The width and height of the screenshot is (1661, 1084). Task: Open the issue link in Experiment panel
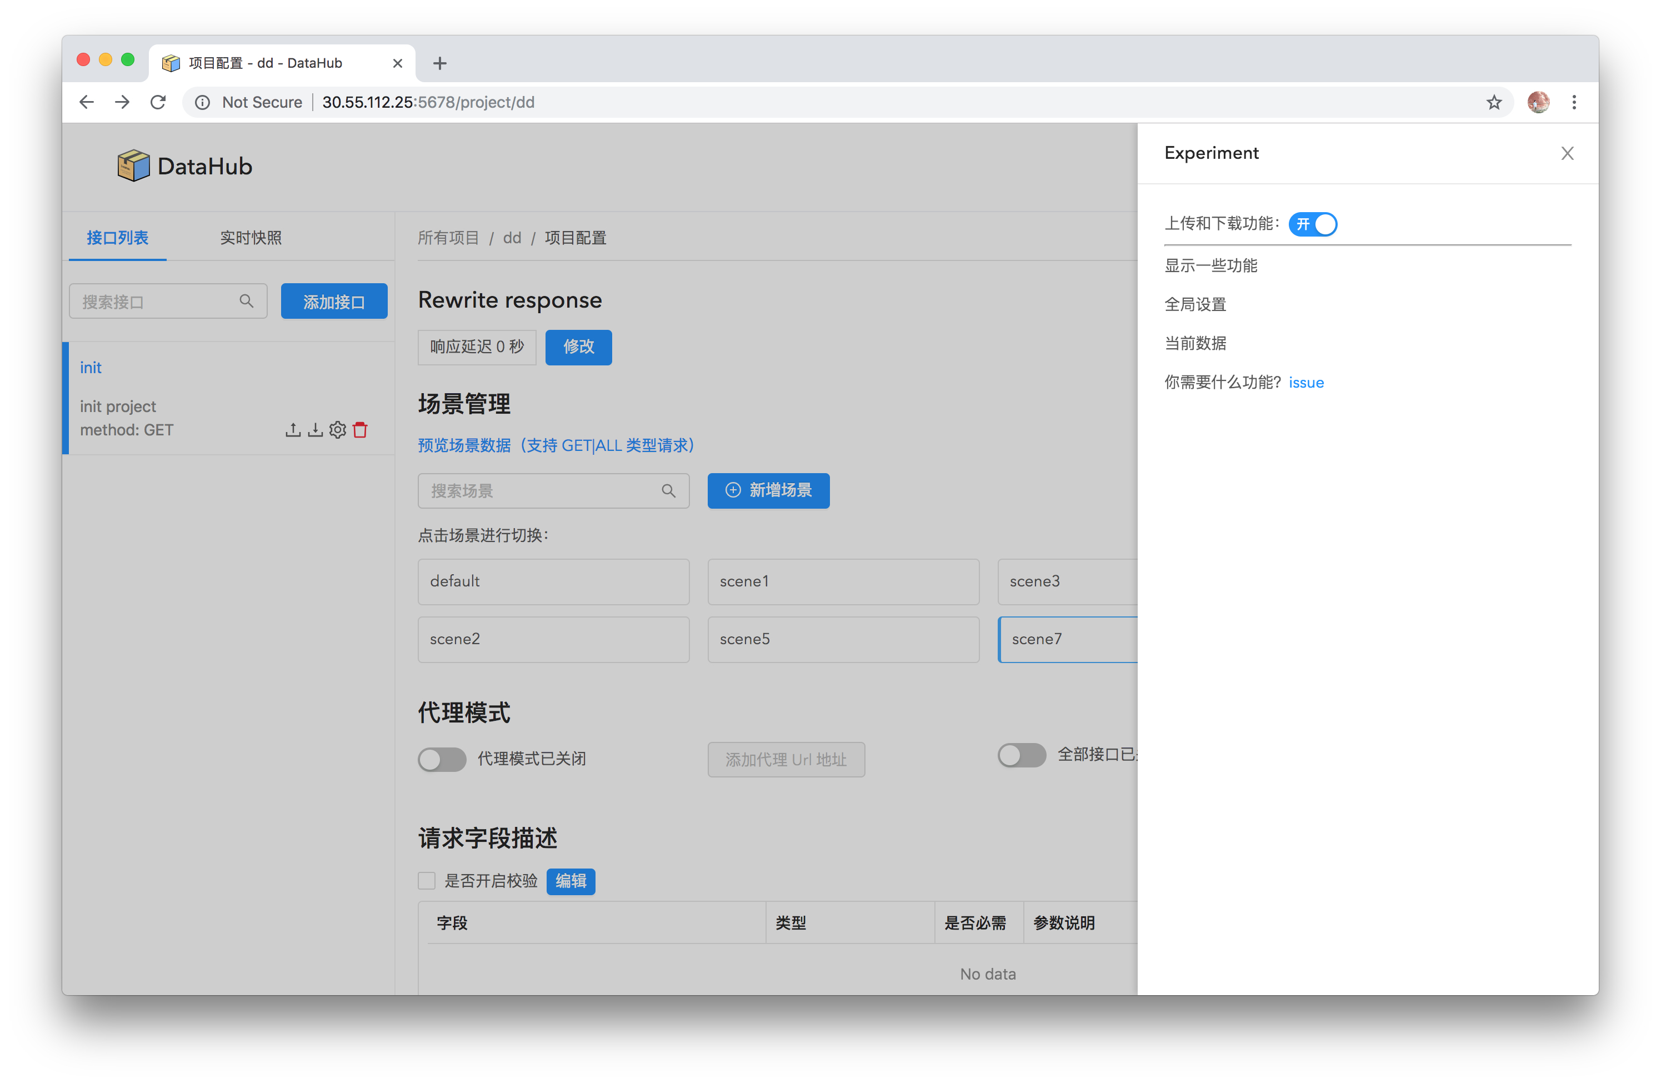[x=1306, y=382]
